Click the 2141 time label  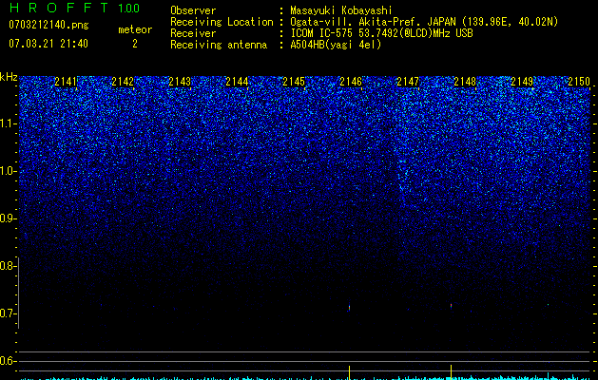(x=66, y=82)
